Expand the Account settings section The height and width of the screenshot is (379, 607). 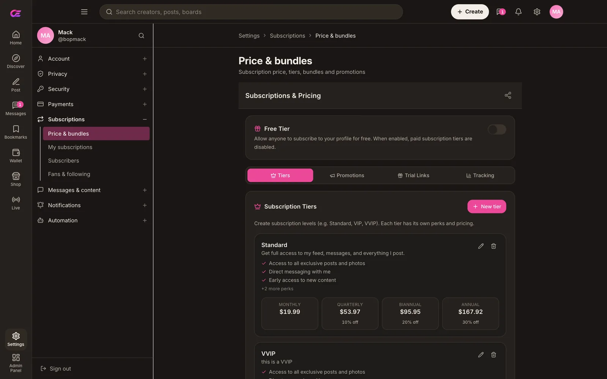click(x=93, y=59)
